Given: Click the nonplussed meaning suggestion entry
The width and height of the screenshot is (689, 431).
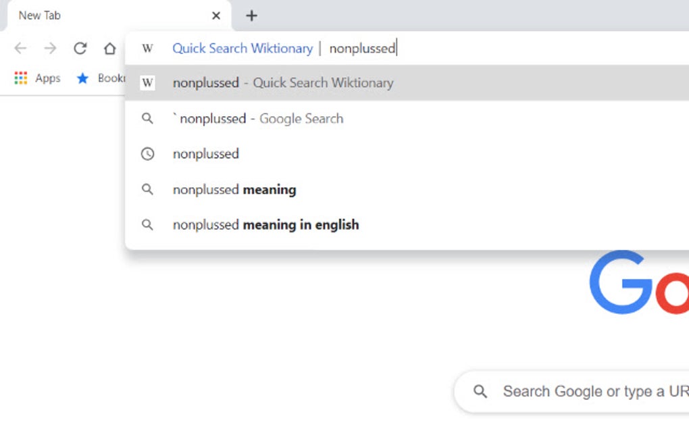Looking at the screenshot, I should (x=234, y=189).
